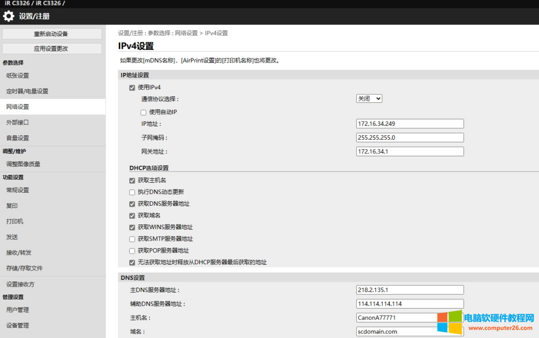Click the settings gear icon in header
Image resolution: width=539 pixels, height=338 pixels.
coord(8,16)
